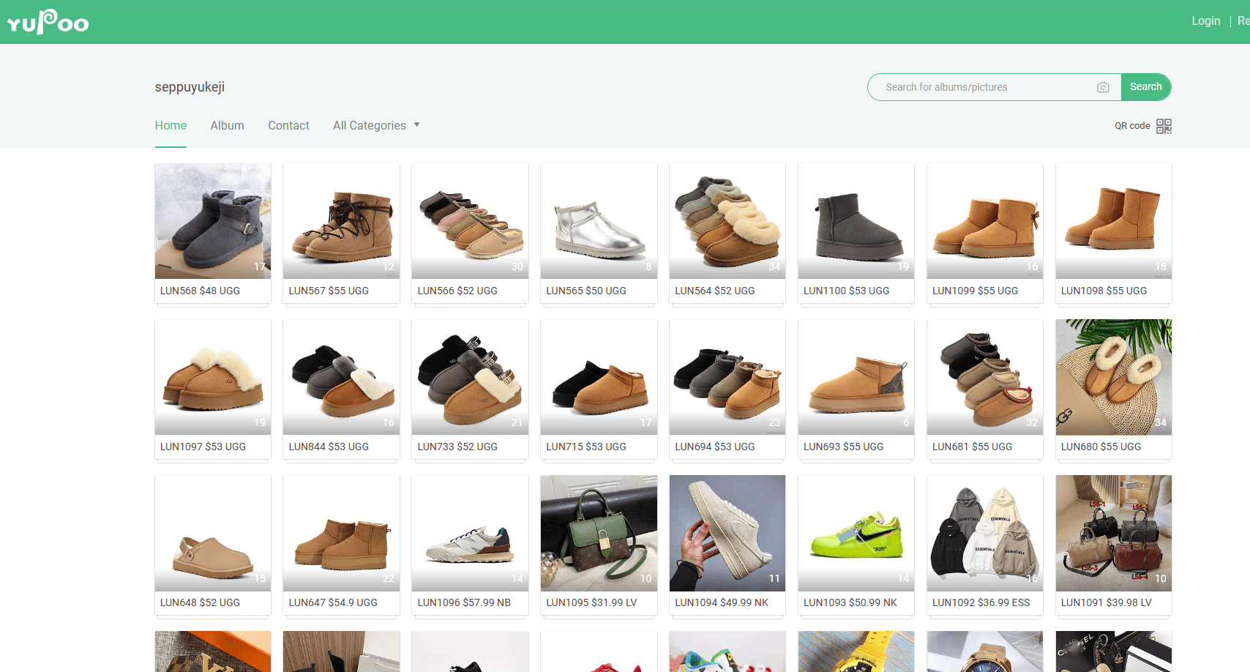Open LUN1091 $39.98 LV bags thumbnail
This screenshot has height=672, width=1250.
coord(1114,533)
